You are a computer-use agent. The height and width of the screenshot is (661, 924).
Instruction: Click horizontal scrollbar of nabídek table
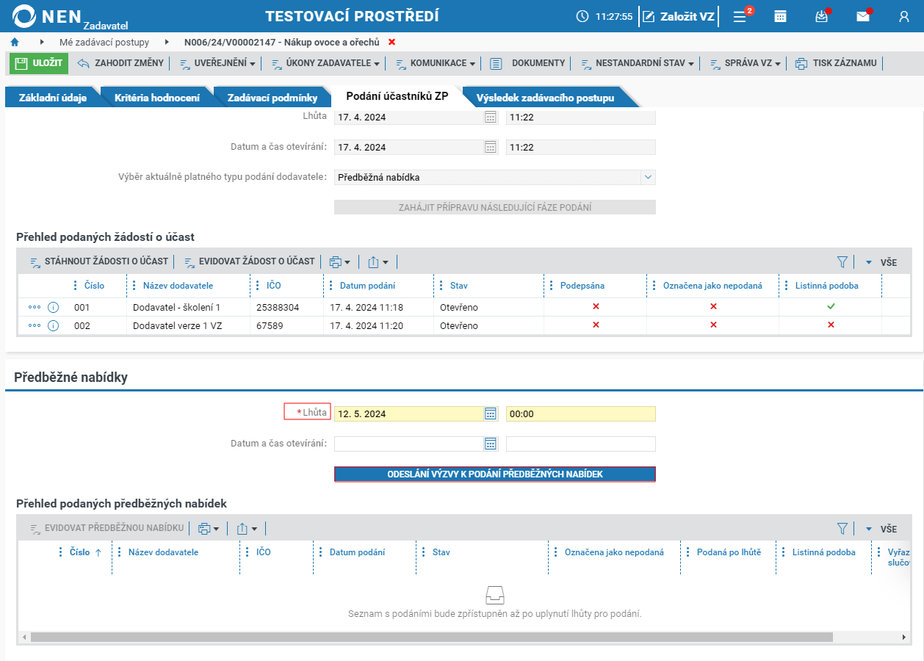click(432, 637)
